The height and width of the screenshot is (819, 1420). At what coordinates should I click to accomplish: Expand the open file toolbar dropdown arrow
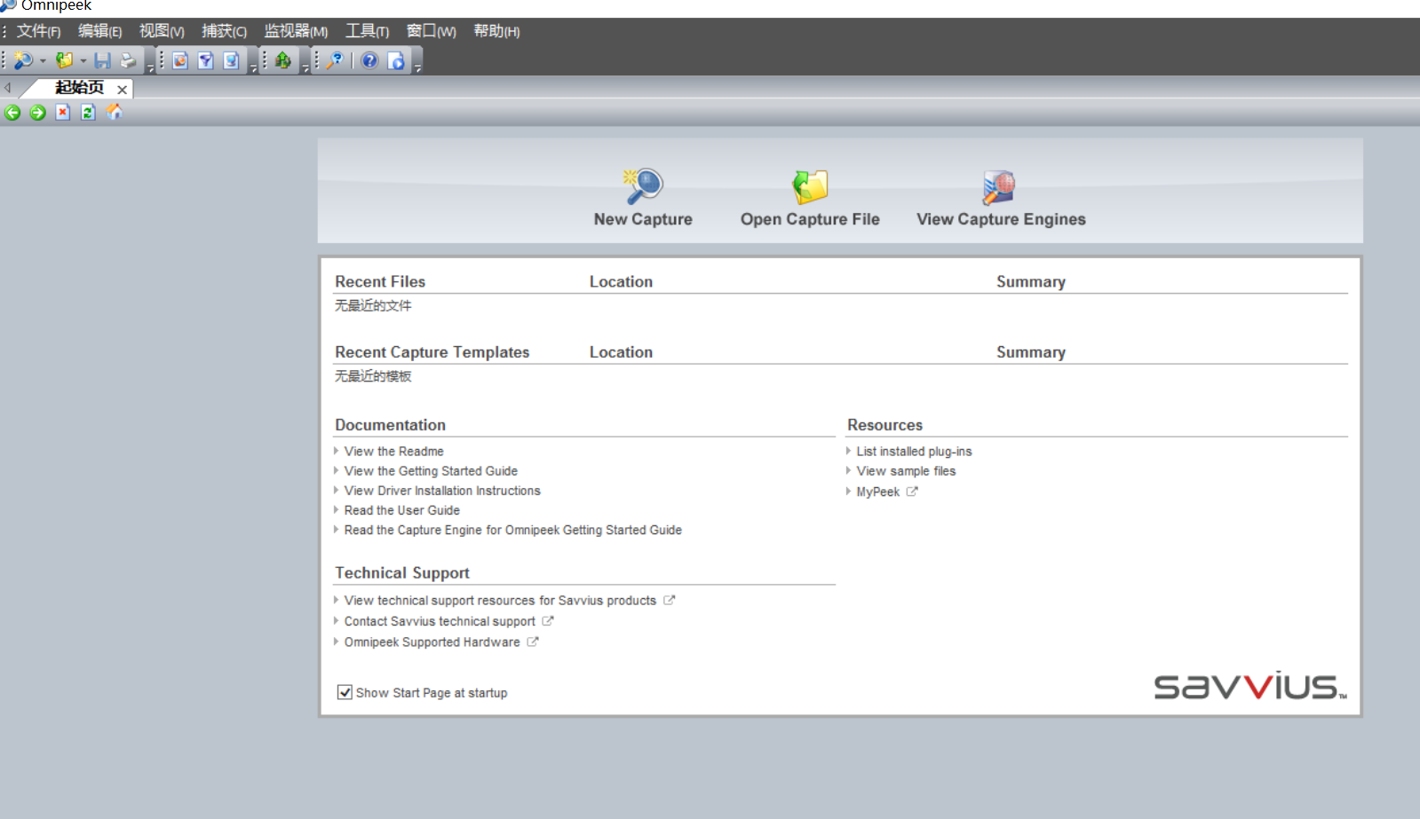click(83, 61)
